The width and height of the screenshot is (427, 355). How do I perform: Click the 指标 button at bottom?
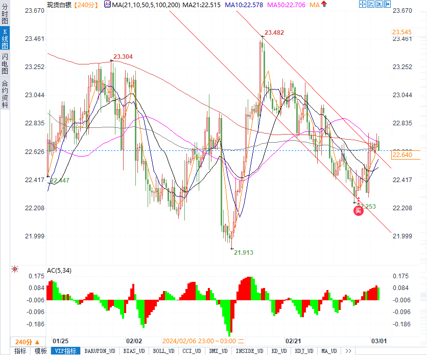click(x=20, y=351)
